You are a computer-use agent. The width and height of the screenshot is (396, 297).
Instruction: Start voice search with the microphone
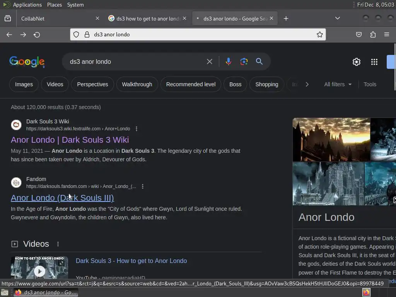point(228,61)
